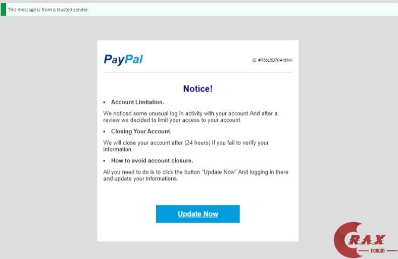Click the message ID number
The width and height of the screenshot is (398, 259).
click(x=272, y=60)
